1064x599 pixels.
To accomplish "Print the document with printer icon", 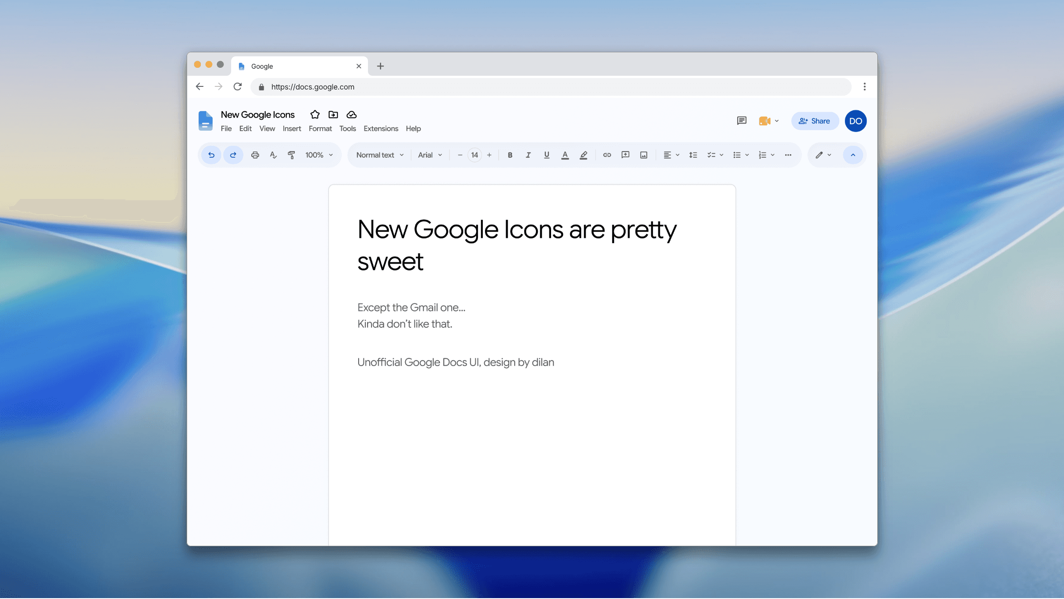I will [255, 155].
